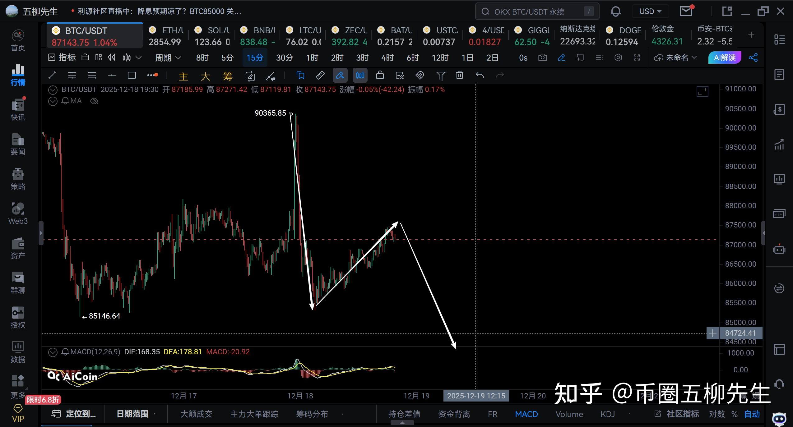
Task: Select the ETH/USDT ticker tab
Action: pos(166,36)
